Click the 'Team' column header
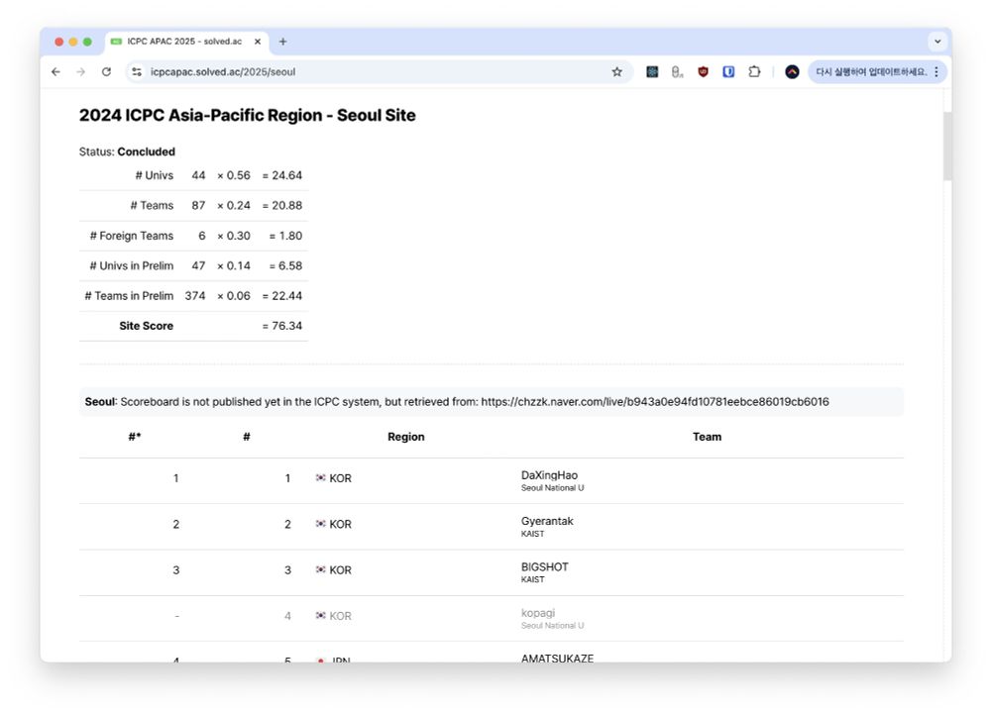Screen dimensions: 991x714 point(707,437)
